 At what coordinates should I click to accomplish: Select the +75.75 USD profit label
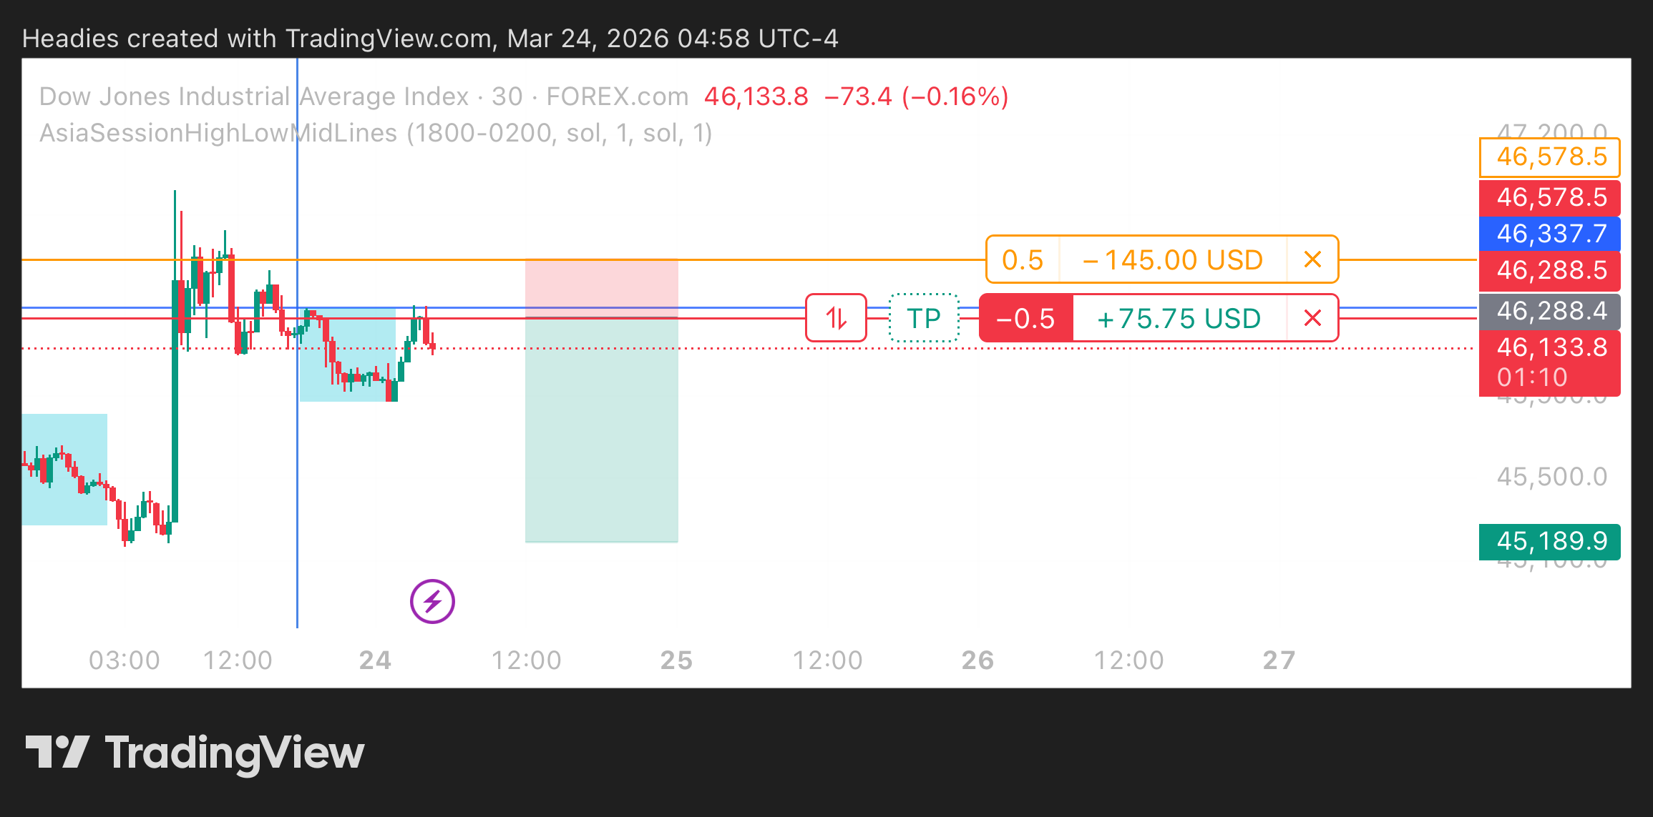point(1179,318)
